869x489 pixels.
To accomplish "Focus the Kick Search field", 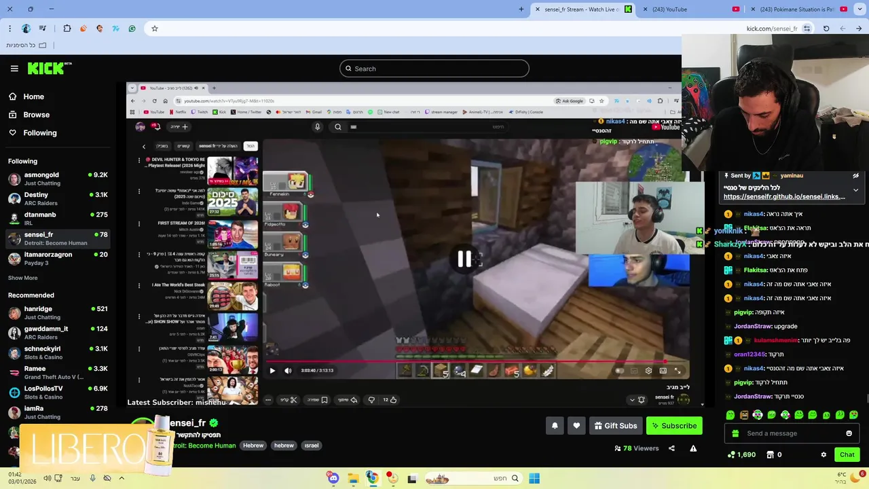I will tap(434, 69).
